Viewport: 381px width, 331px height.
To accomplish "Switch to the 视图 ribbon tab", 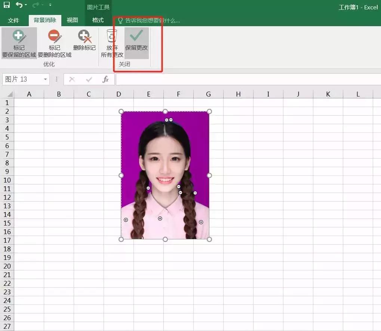I will [x=72, y=20].
